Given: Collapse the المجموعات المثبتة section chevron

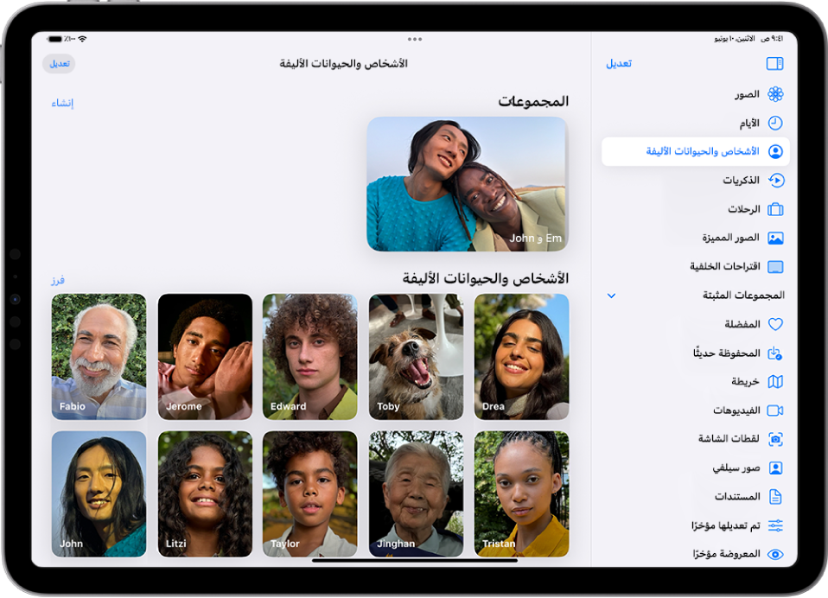Looking at the screenshot, I should [611, 296].
